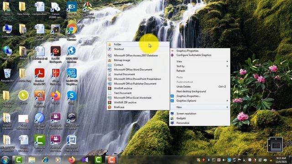Create Microsoft Office Word Document
This screenshot has height=164, width=292.
[x=138, y=70]
